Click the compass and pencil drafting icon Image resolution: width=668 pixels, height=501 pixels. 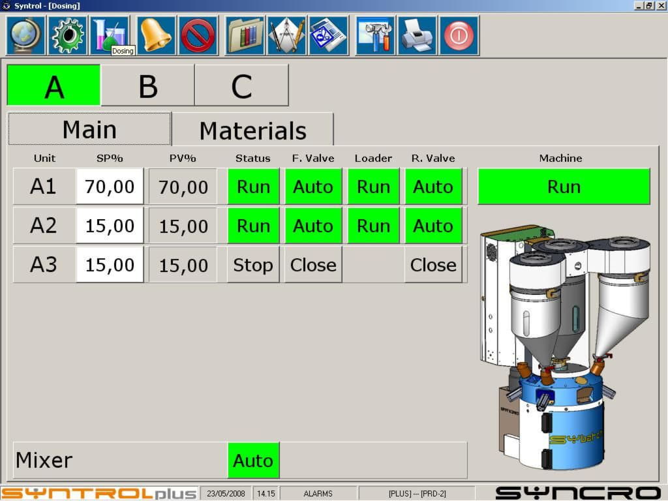click(286, 35)
